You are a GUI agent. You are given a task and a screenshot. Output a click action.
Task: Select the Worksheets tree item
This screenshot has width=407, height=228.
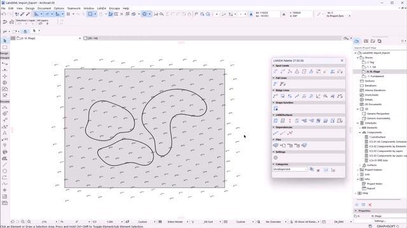click(371, 95)
